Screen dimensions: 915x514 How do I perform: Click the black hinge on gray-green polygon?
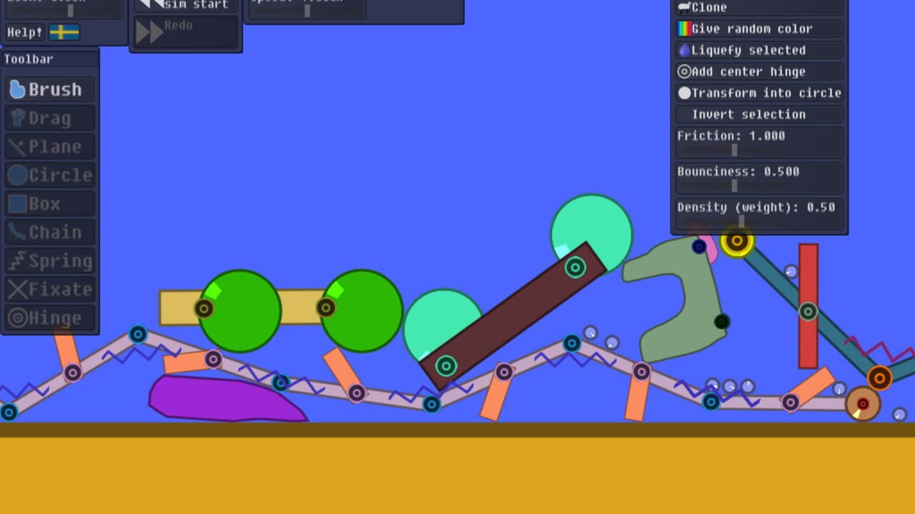click(722, 322)
